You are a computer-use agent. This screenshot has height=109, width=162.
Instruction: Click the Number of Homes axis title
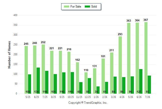pyautogui.click(x=9, y=55)
